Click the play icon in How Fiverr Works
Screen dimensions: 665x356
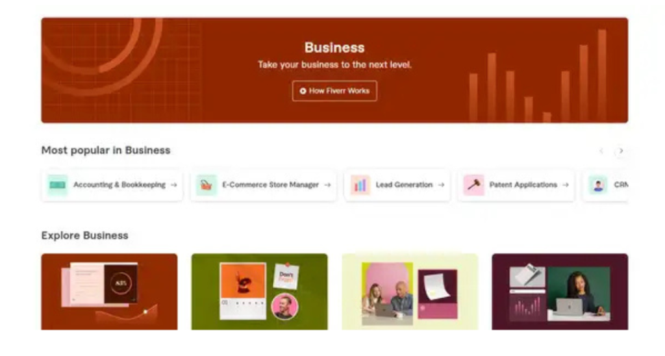click(x=303, y=91)
